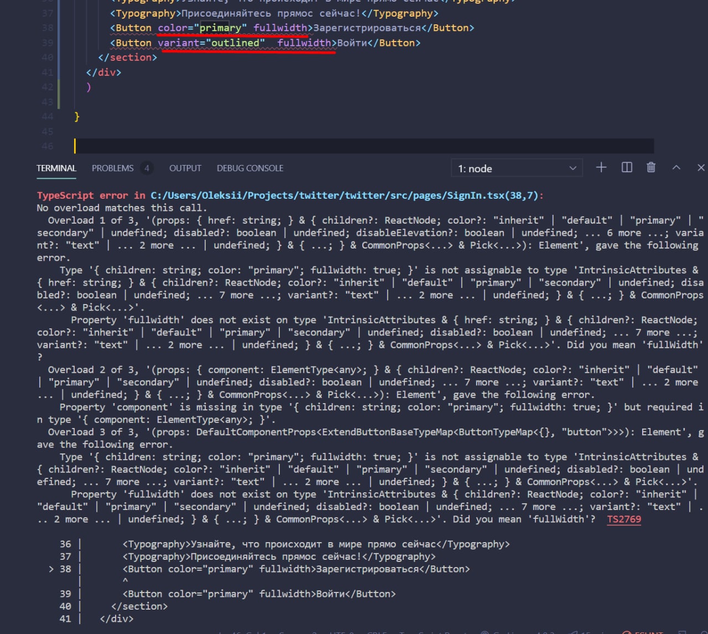The height and width of the screenshot is (634, 708).
Task: Close the bottom panel
Action: [701, 167]
